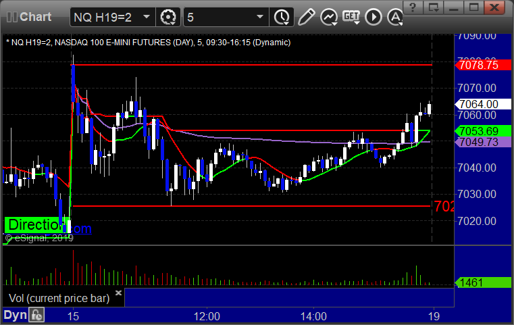Viewport: 514px width, 325px height.
Task: Click the green 1461 volume value marker
Action: (x=483, y=282)
